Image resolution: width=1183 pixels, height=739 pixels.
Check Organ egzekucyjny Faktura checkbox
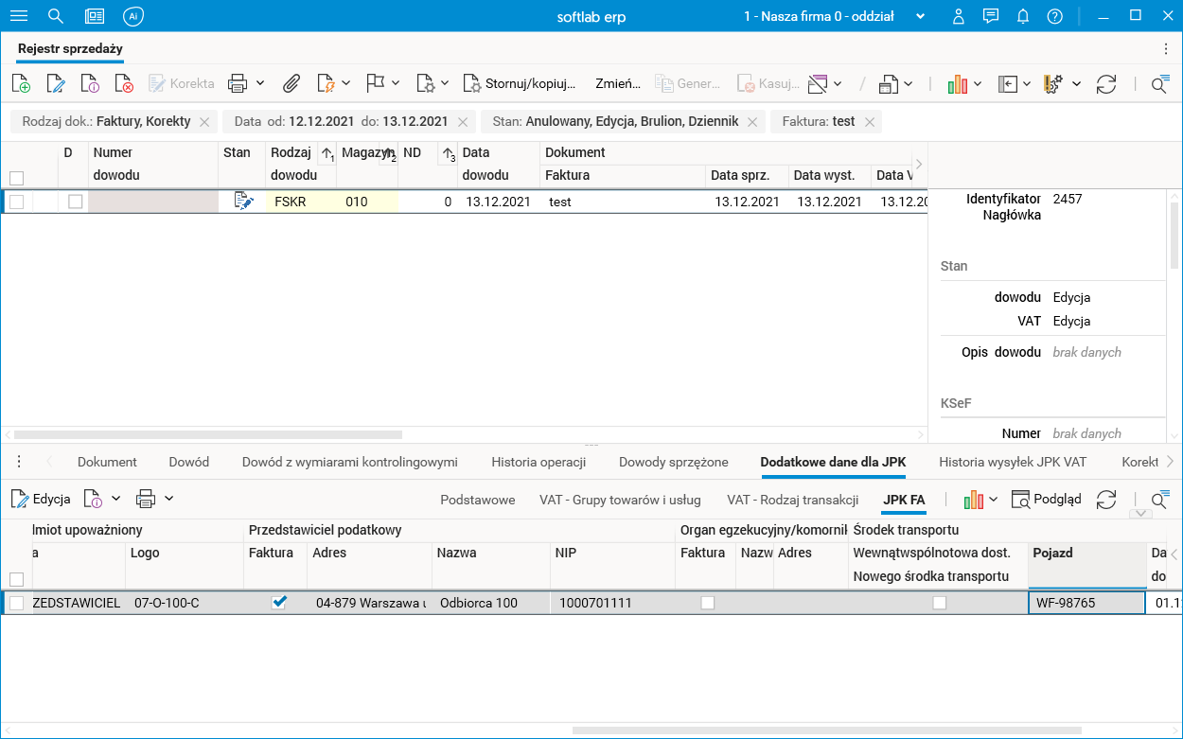tap(707, 603)
